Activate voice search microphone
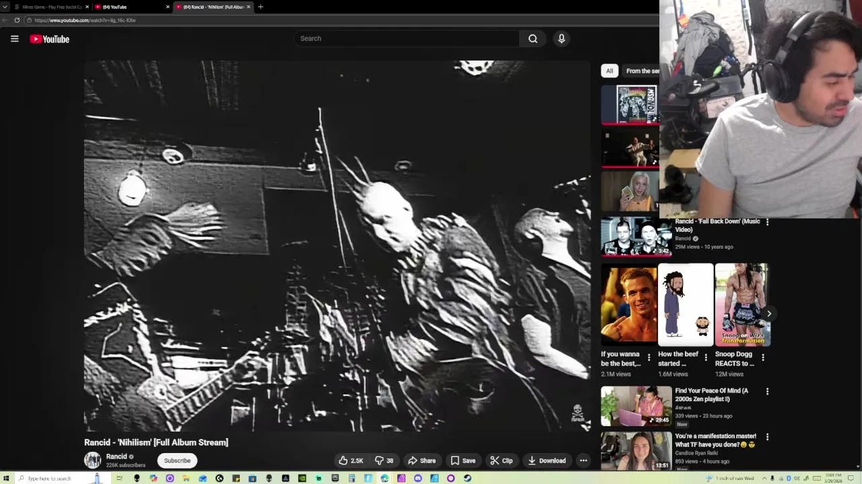The width and height of the screenshot is (862, 484). click(562, 38)
